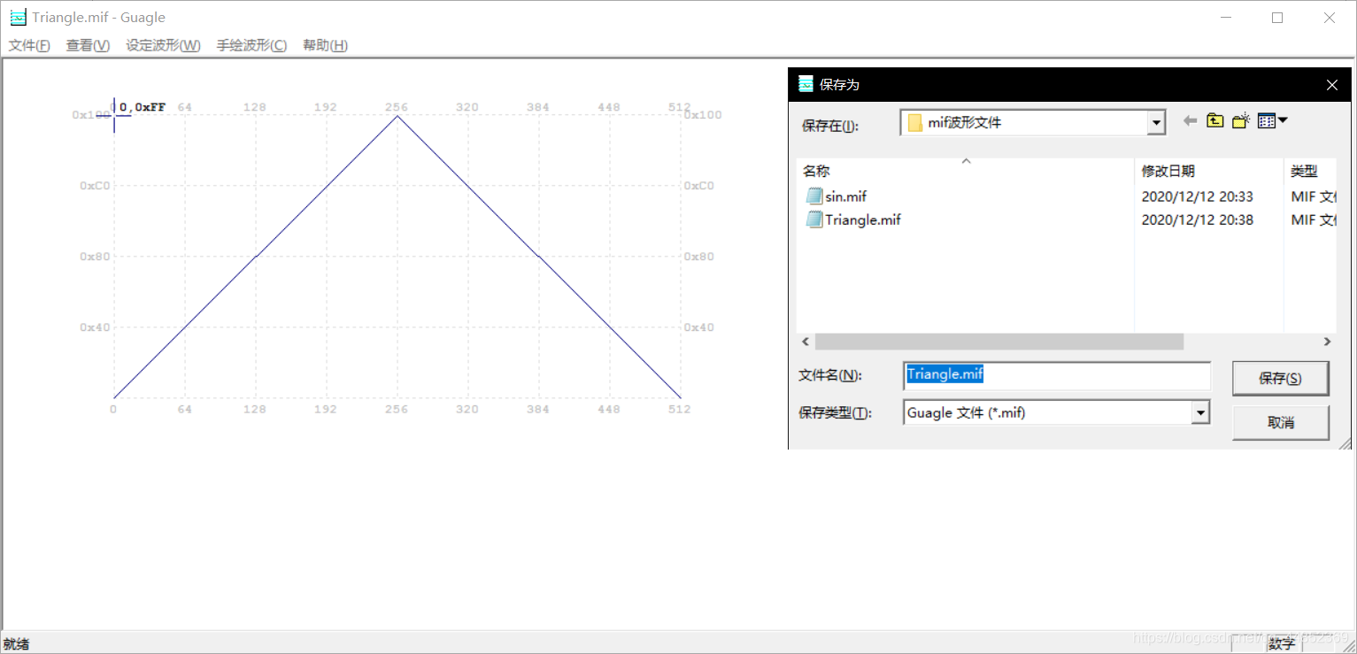Select the file name Triangle.mif in list
Viewport: 1357px width, 654px height.
863,219
